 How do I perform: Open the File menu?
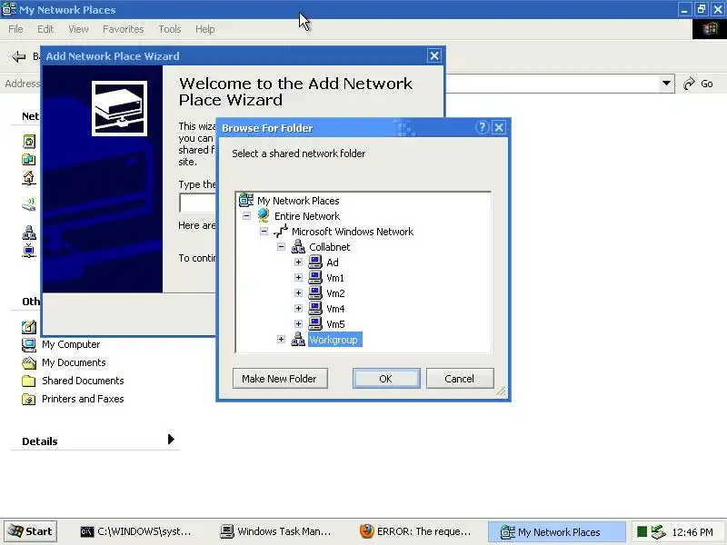[x=15, y=29]
